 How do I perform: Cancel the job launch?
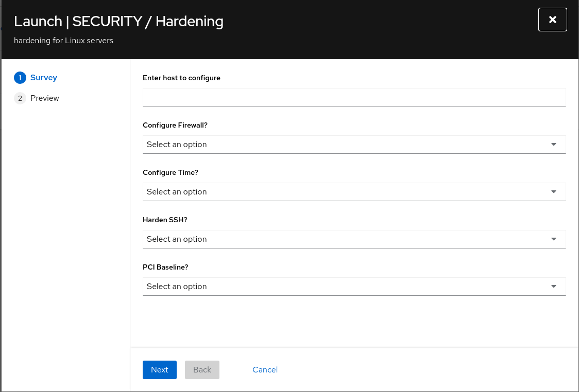pos(265,370)
